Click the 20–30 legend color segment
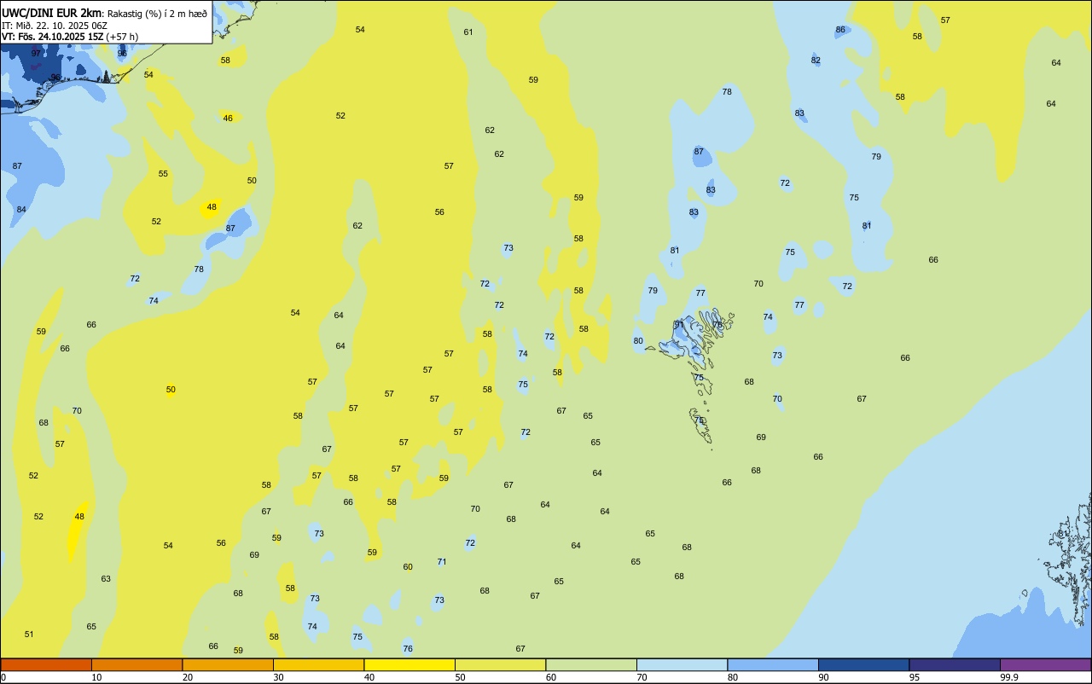This screenshot has height=684, width=1092. (x=228, y=664)
